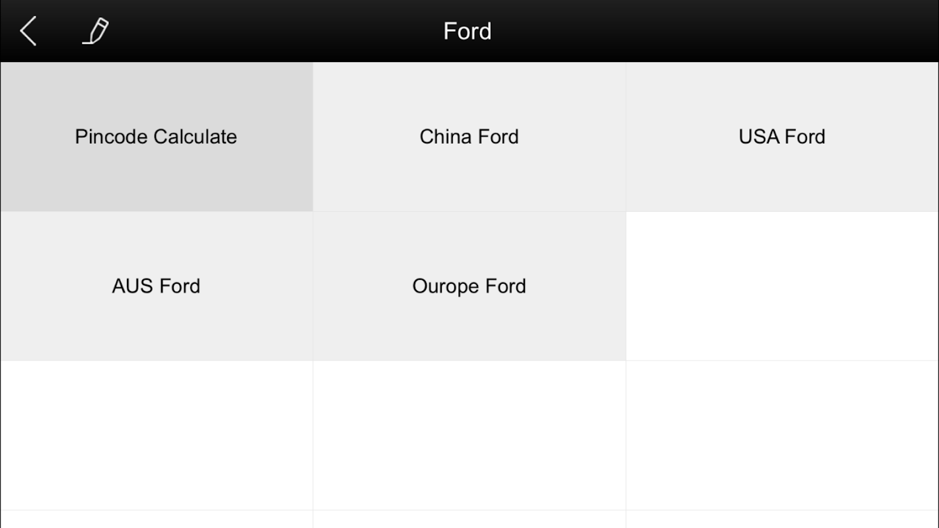Image resolution: width=939 pixels, height=528 pixels.
Task: Click the Ford title in header
Action: point(468,31)
